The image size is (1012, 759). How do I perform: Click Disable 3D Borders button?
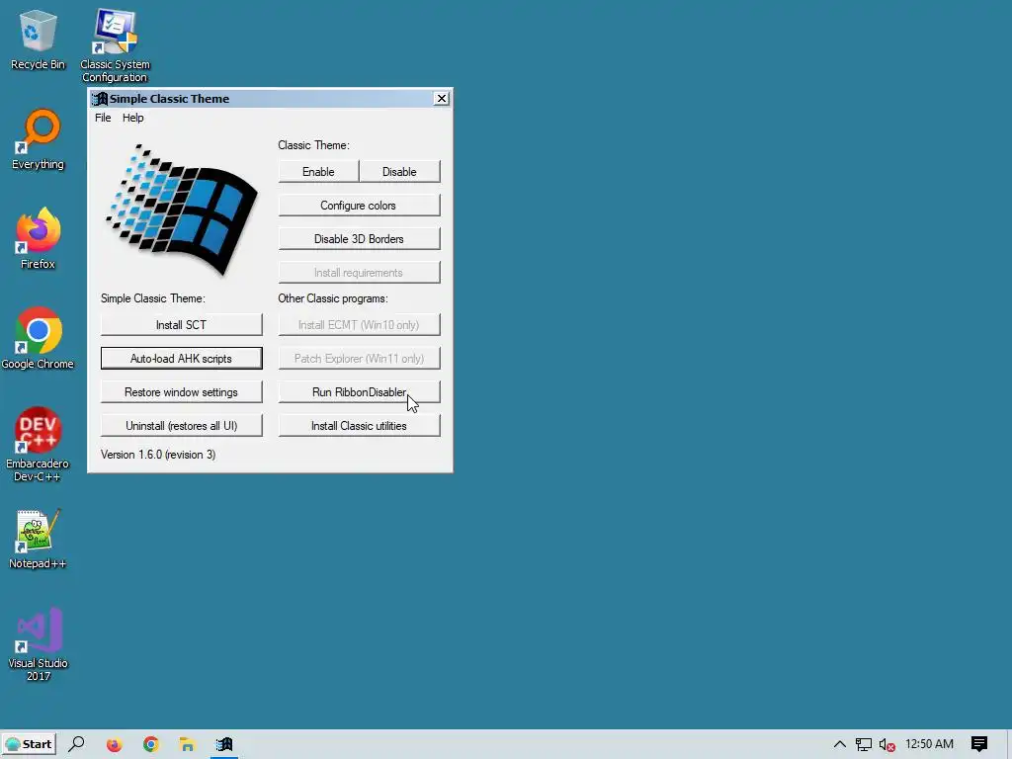pyautogui.click(x=359, y=239)
